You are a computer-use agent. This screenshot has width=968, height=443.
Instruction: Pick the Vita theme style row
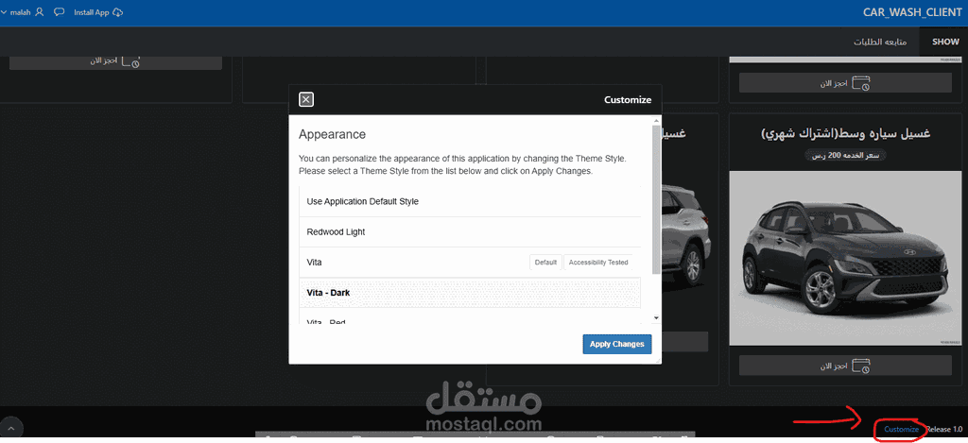(470, 263)
